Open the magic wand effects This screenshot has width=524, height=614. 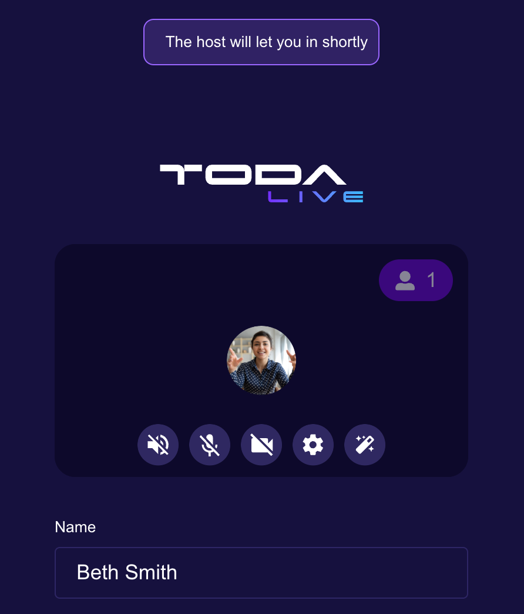(x=364, y=445)
